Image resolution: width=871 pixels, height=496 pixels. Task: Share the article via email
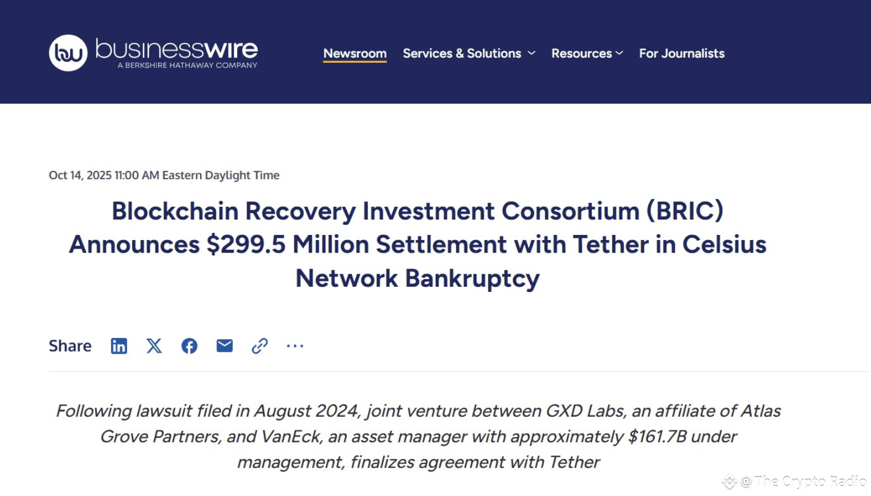click(x=224, y=345)
